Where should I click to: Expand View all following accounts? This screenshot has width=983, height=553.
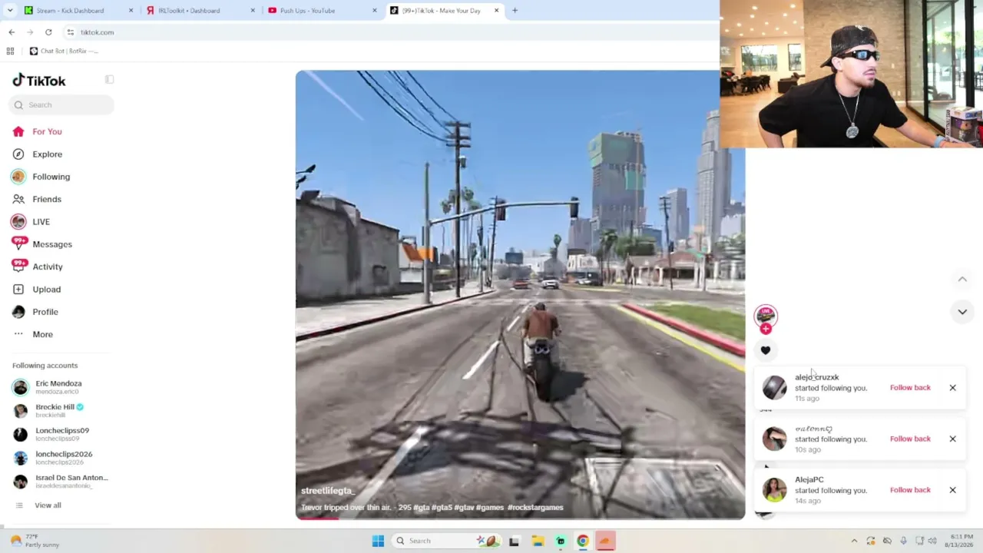pyautogui.click(x=47, y=505)
